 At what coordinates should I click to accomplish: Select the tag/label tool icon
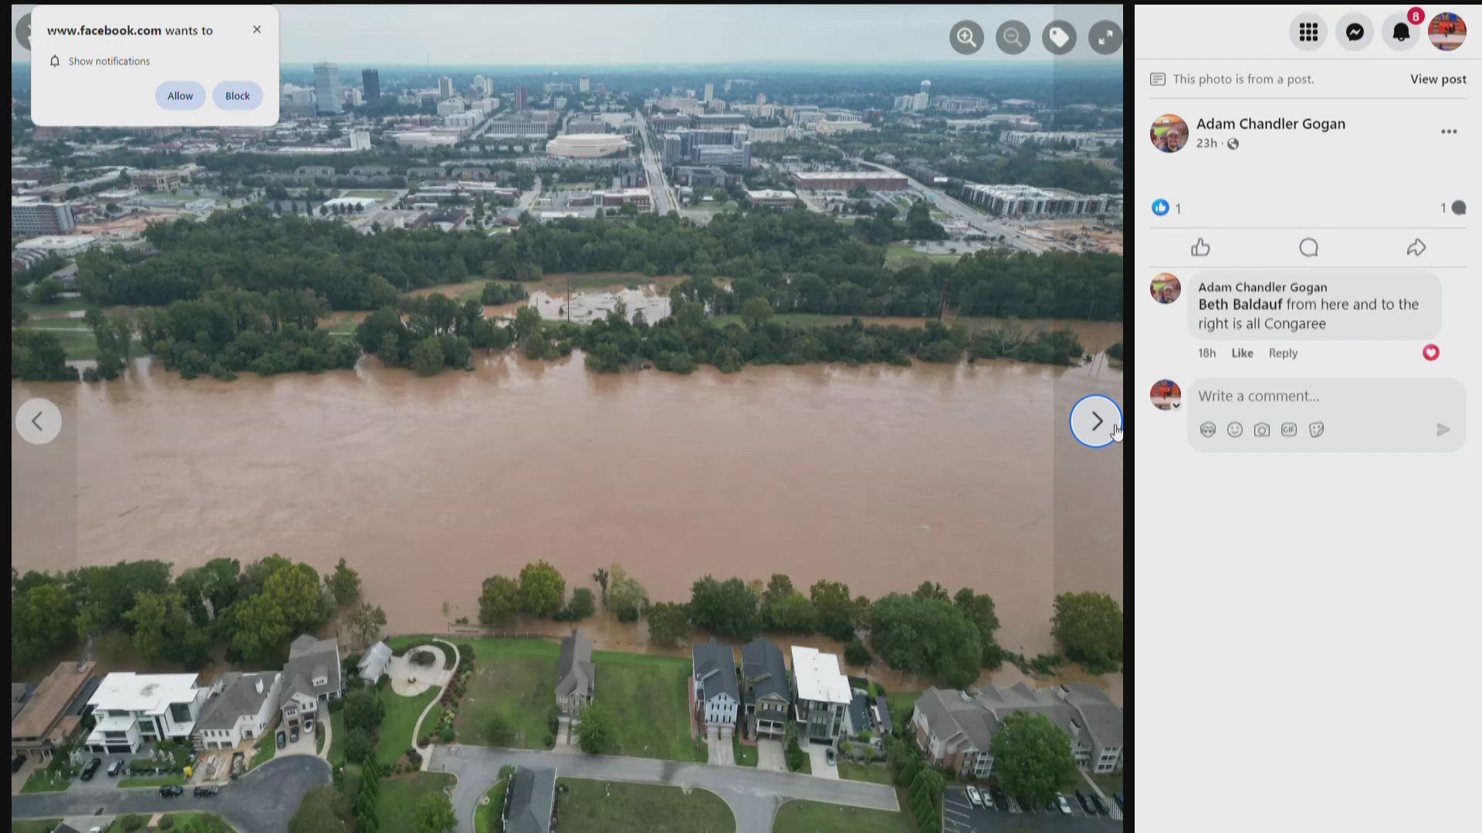click(1058, 36)
